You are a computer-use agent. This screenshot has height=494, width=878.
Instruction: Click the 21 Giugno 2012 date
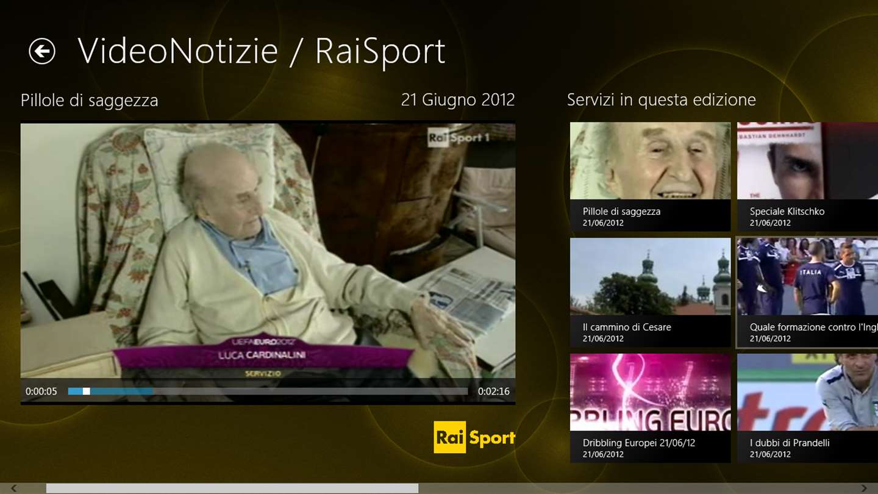pos(458,99)
